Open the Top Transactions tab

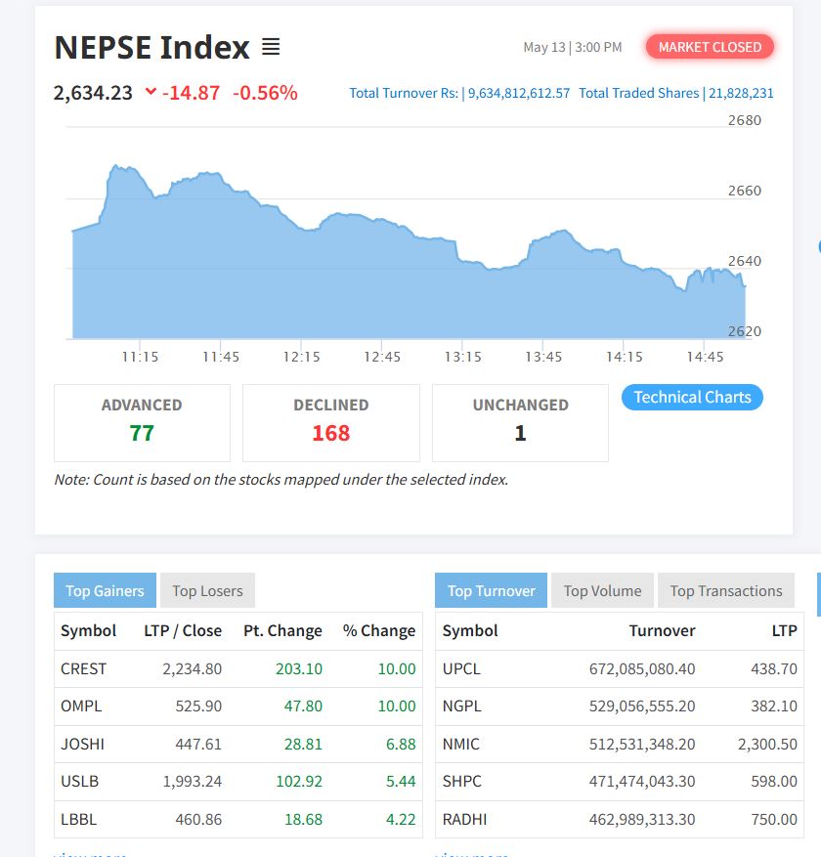(725, 590)
